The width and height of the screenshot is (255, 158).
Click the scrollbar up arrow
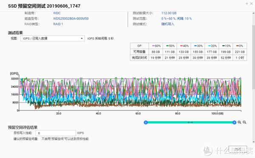click(253, 13)
